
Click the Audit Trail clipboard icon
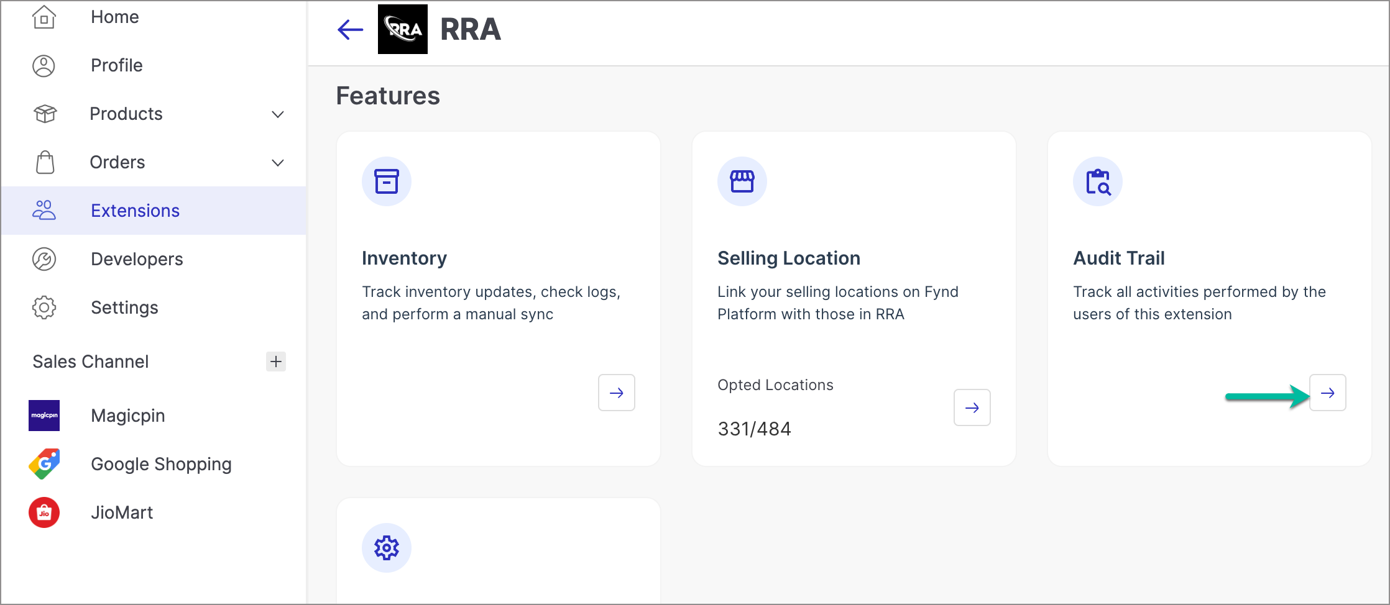point(1098,181)
